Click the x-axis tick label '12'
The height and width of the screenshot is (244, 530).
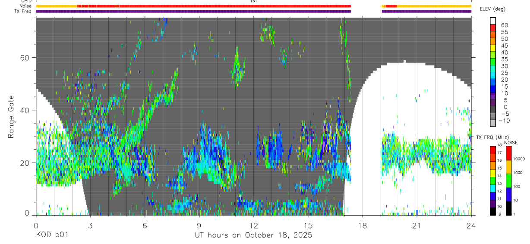[x=253, y=225]
